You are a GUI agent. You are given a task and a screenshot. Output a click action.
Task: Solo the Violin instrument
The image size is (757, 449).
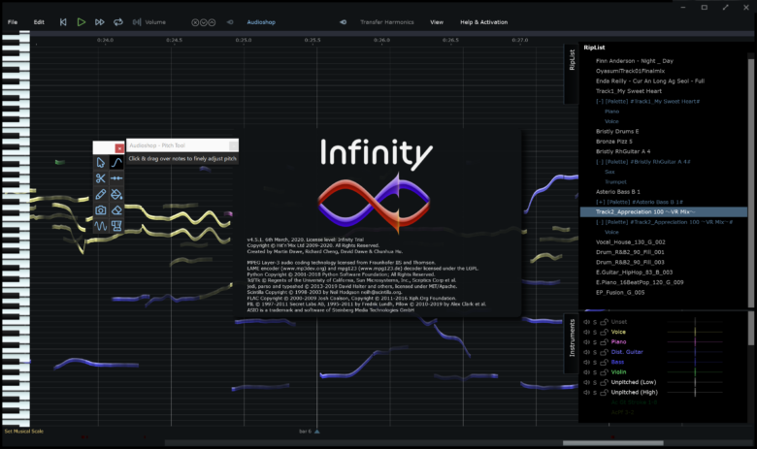click(x=595, y=372)
